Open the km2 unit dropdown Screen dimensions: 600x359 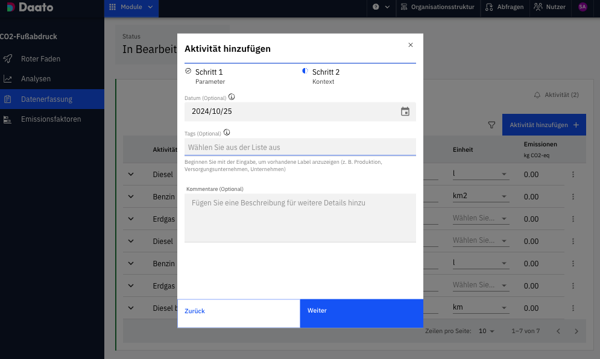(481, 196)
